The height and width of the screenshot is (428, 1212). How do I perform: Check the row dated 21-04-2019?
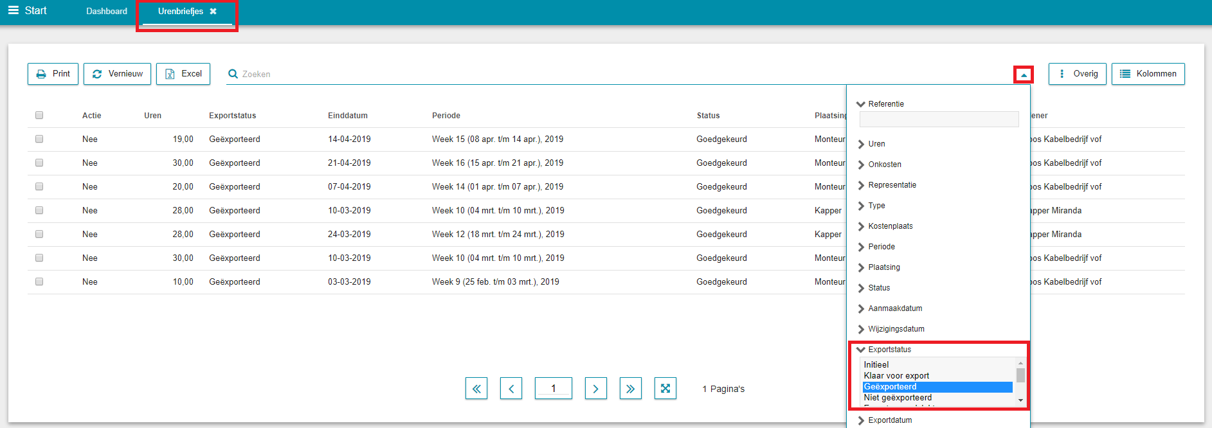(x=39, y=163)
